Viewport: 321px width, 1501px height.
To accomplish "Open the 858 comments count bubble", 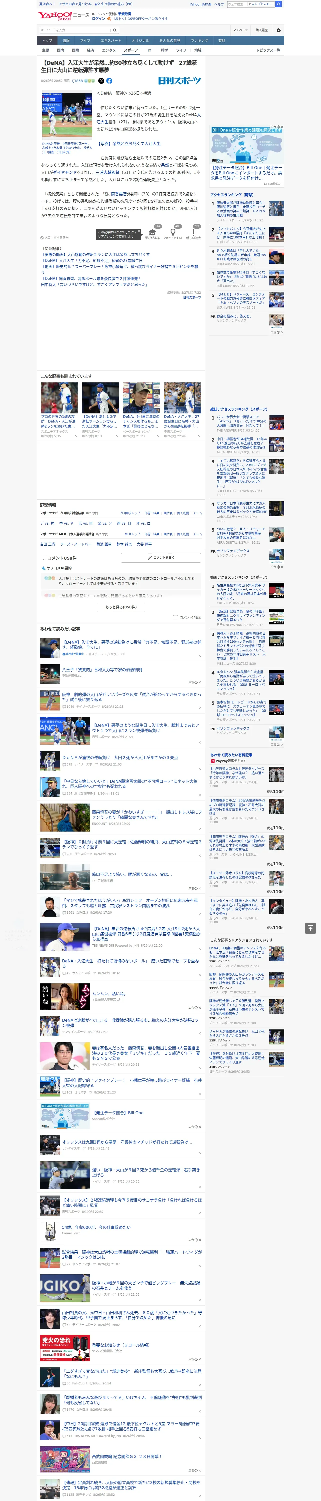I will tap(77, 81).
